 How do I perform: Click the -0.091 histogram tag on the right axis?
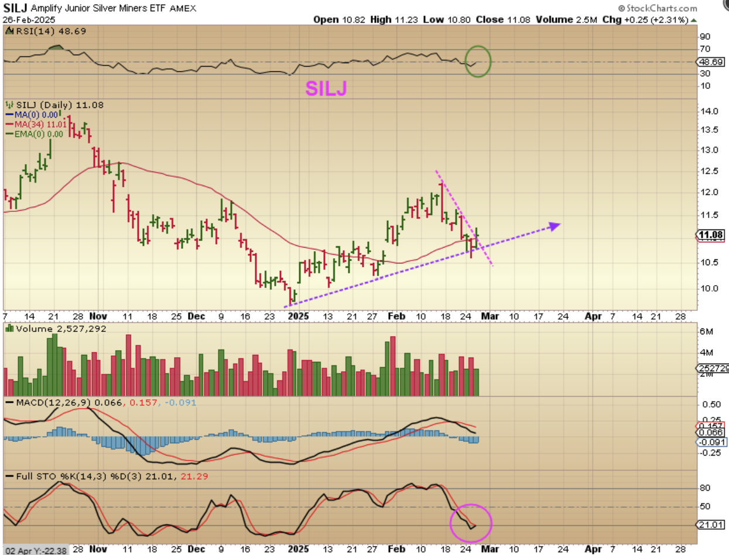[711, 442]
